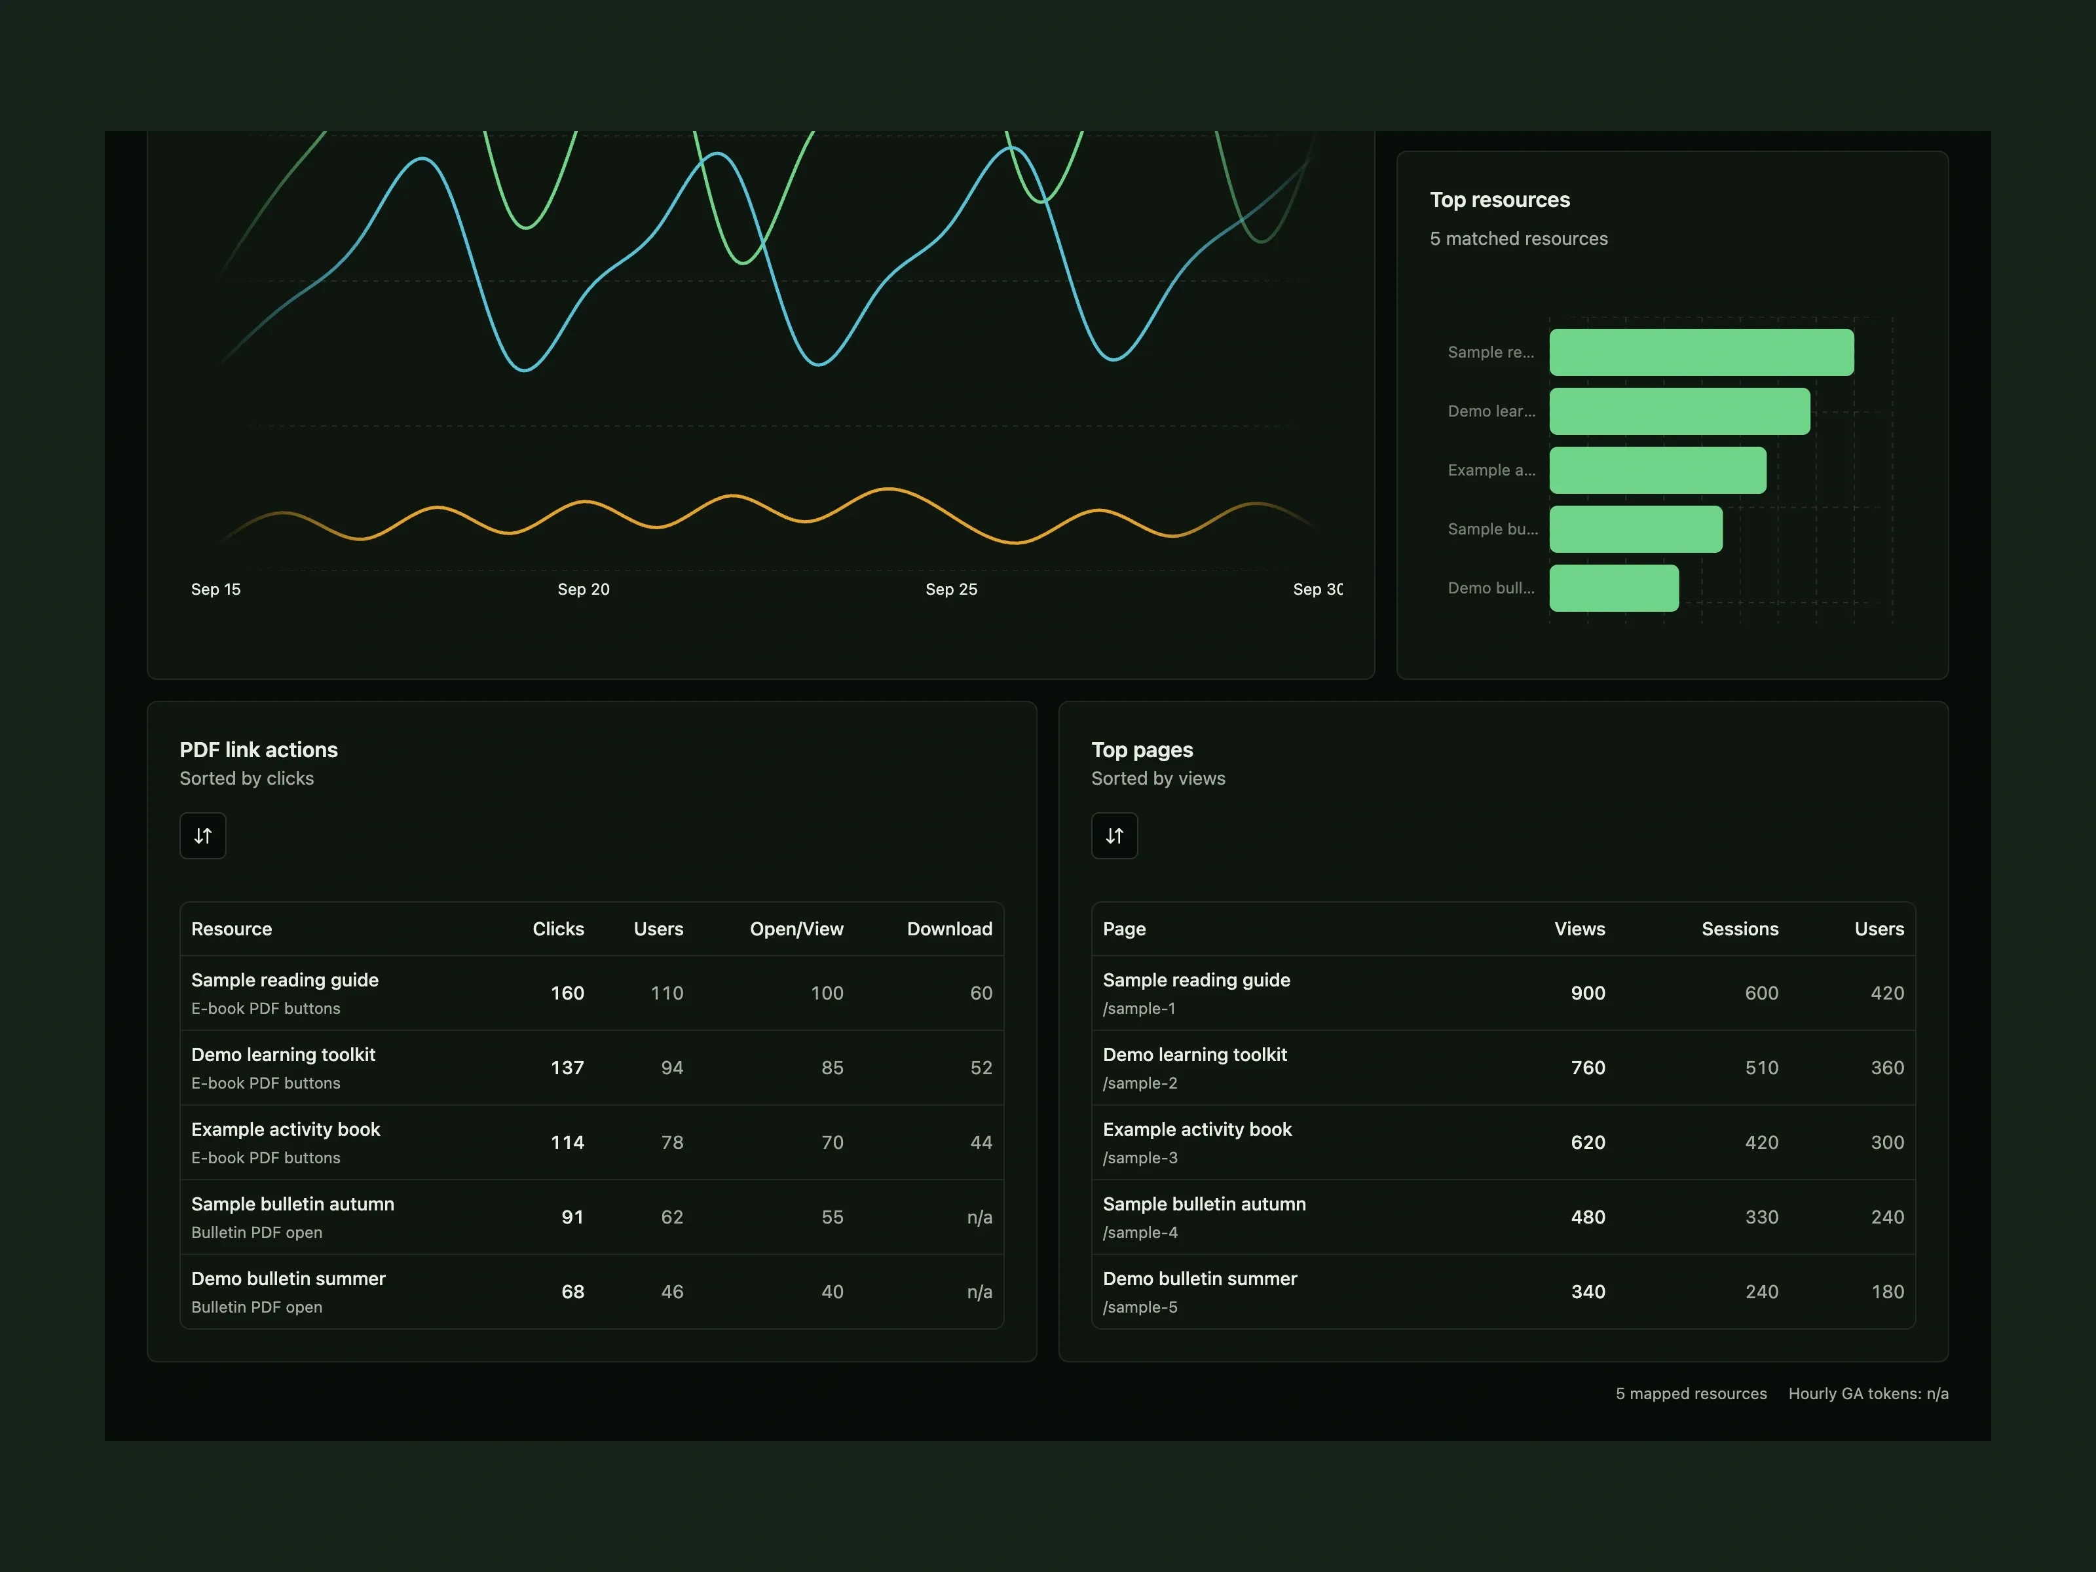The image size is (2096, 1572).
Task: Click the 'Top resources' heading
Action: [x=1500, y=200]
